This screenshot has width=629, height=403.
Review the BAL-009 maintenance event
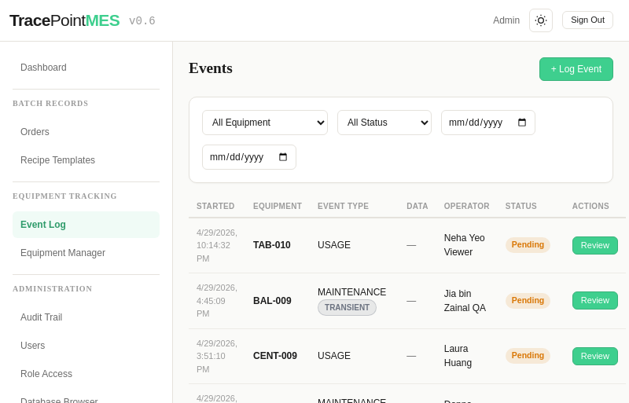pyautogui.click(x=595, y=300)
